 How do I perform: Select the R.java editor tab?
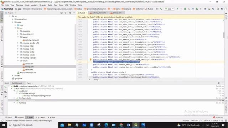click(x=82, y=13)
